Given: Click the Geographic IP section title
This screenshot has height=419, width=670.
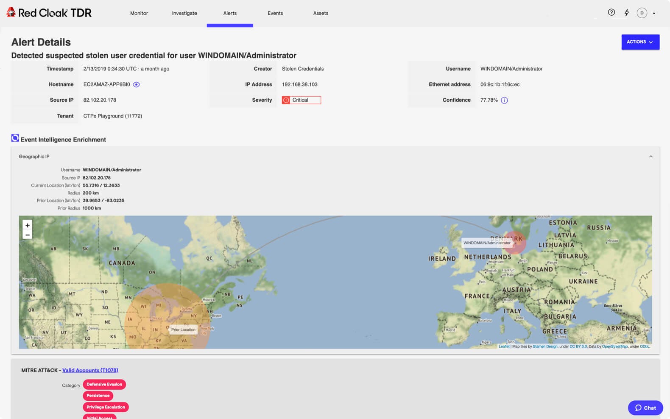Looking at the screenshot, I should 34,156.
